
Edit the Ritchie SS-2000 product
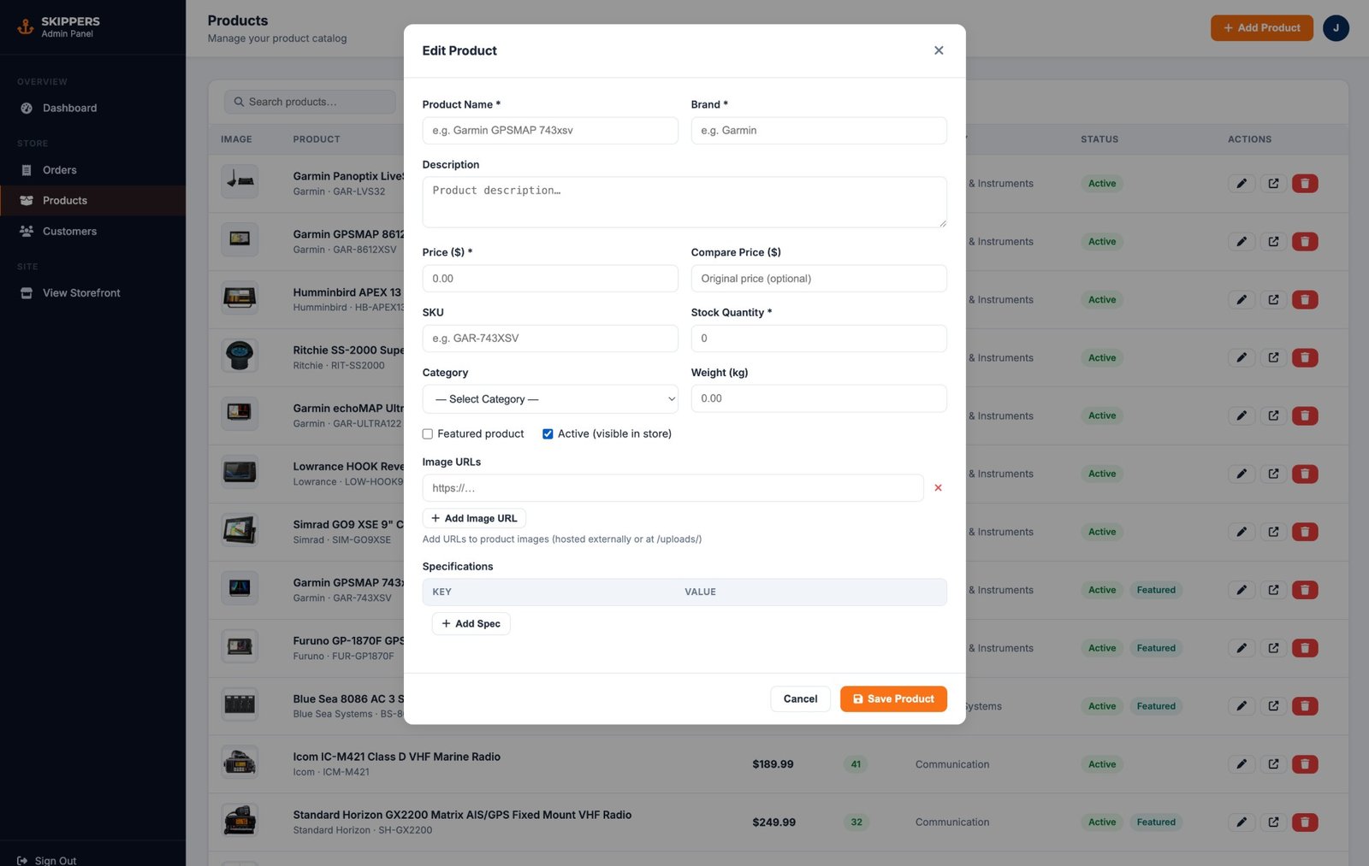click(x=1242, y=358)
